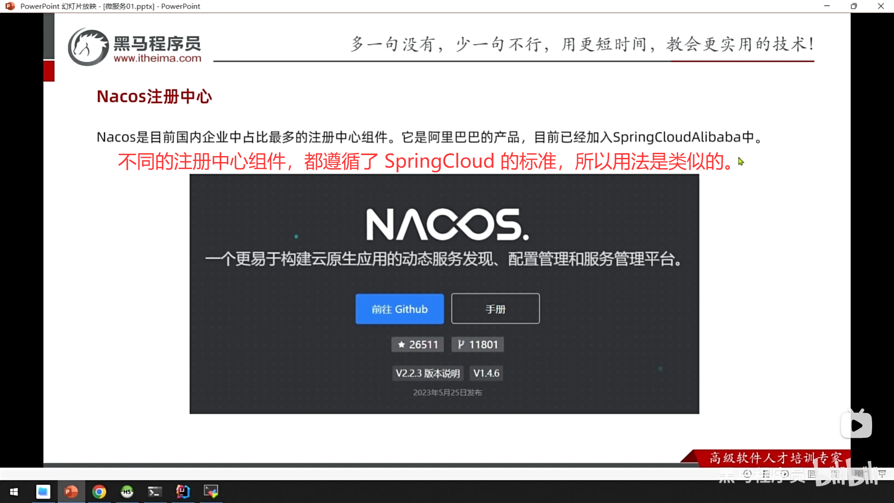Click the 前往 Github button on Nacos banner
This screenshot has height=503, width=894.
pyautogui.click(x=399, y=309)
